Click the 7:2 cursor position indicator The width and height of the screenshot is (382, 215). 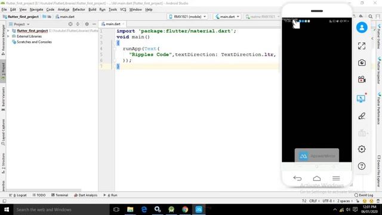[304, 201]
